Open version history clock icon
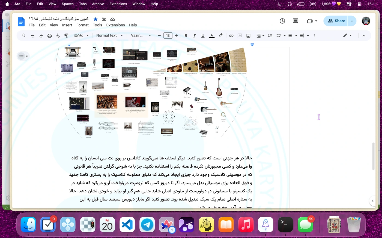This screenshot has height=238, width=382. 282,21
